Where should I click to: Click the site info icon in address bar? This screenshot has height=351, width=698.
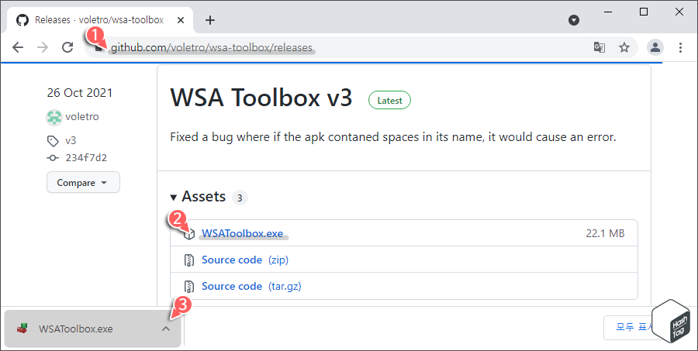[x=99, y=47]
